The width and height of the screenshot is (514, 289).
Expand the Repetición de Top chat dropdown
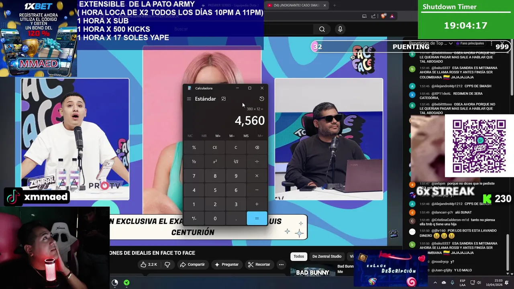click(430, 43)
